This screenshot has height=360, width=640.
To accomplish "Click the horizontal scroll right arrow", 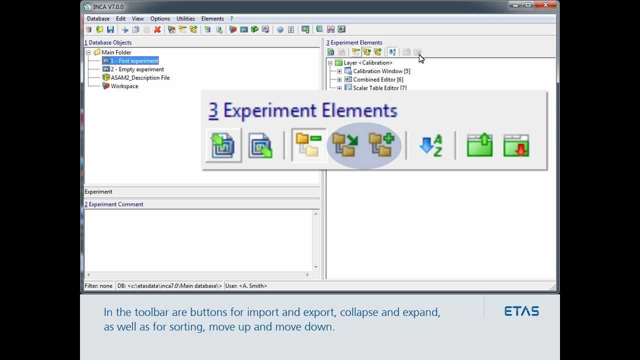I will 307,274.
